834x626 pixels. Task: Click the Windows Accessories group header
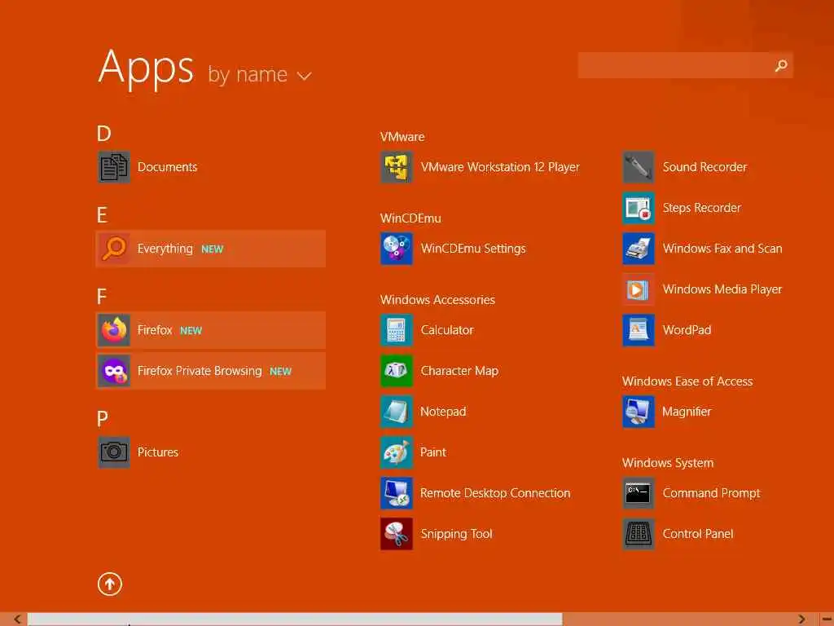(437, 300)
